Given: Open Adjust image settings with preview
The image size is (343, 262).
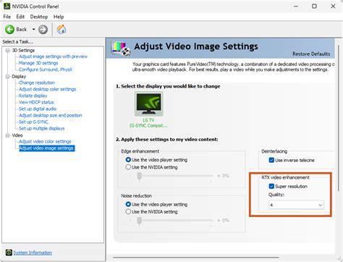Looking at the screenshot, I should [53, 56].
